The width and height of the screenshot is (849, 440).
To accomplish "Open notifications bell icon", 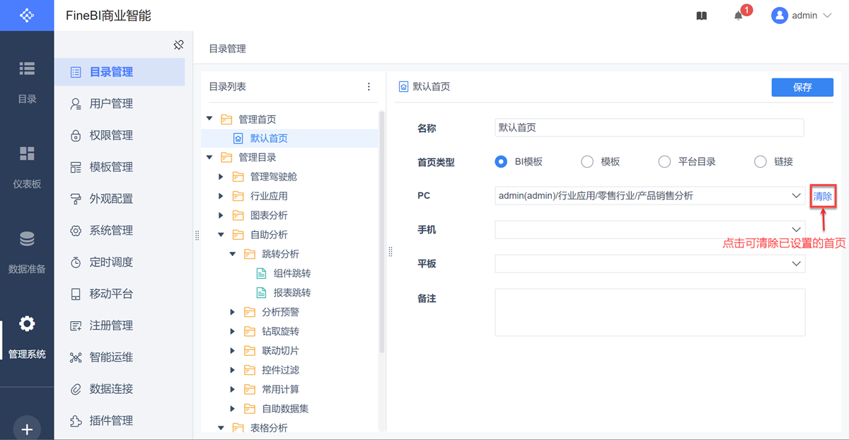I will (x=739, y=16).
